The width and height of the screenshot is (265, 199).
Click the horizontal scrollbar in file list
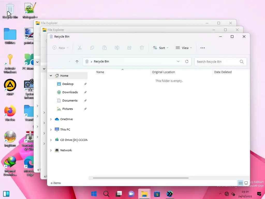pyautogui.click(x=141, y=178)
